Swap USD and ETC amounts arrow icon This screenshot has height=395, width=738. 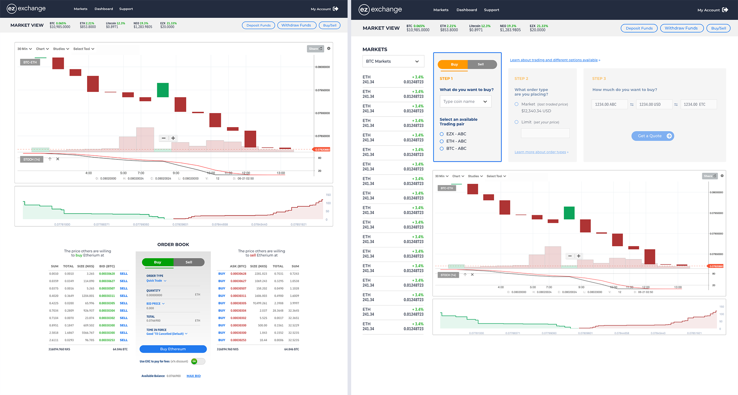(676, 104)
